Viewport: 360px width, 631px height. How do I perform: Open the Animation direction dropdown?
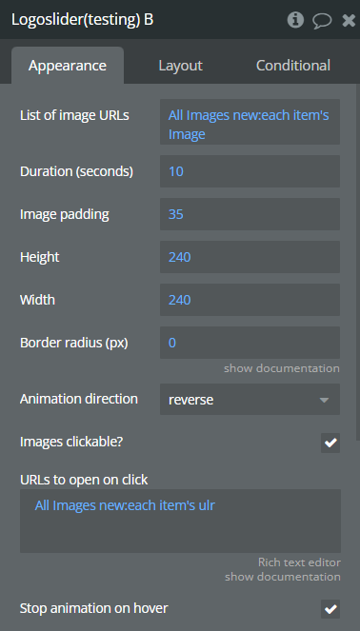point(250,399)
